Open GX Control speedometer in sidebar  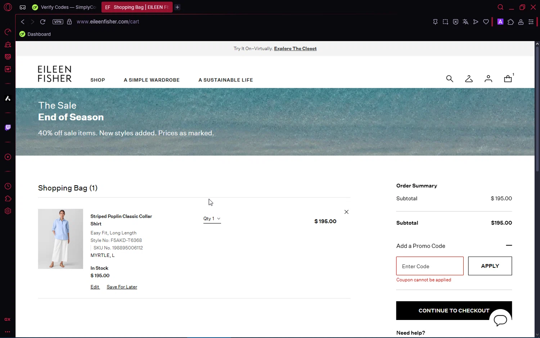[8, 32]
